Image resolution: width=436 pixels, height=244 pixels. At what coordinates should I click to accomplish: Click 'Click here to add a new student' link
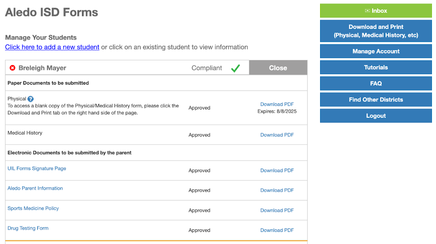coord(52,47)
